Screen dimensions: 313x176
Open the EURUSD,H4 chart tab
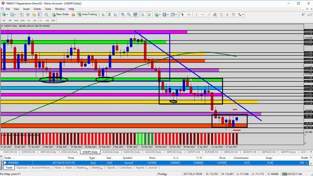(28, 152)
